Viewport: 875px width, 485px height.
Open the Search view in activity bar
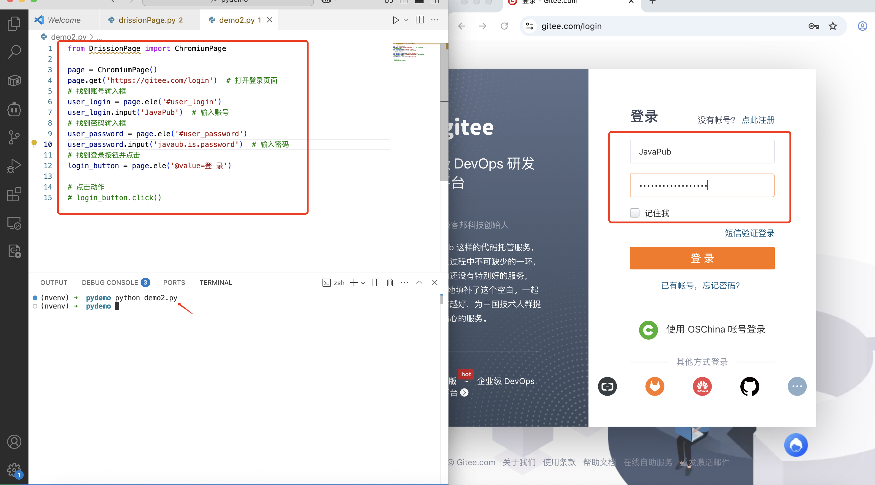click(x=14, y=52)
